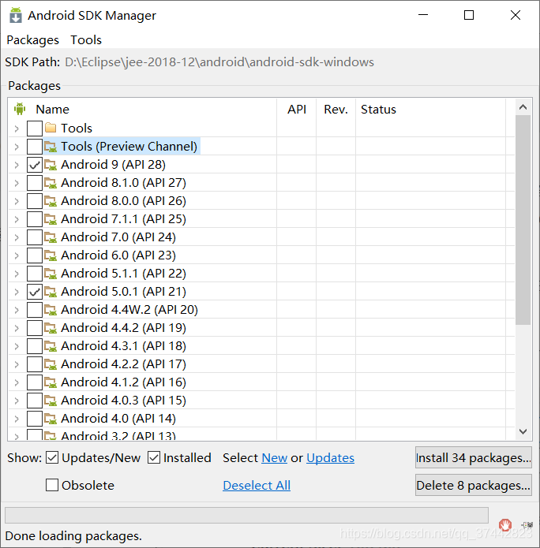Screen dimensions: 540x548
Task: Click the Tools folder icon
Action: point(51,128)
